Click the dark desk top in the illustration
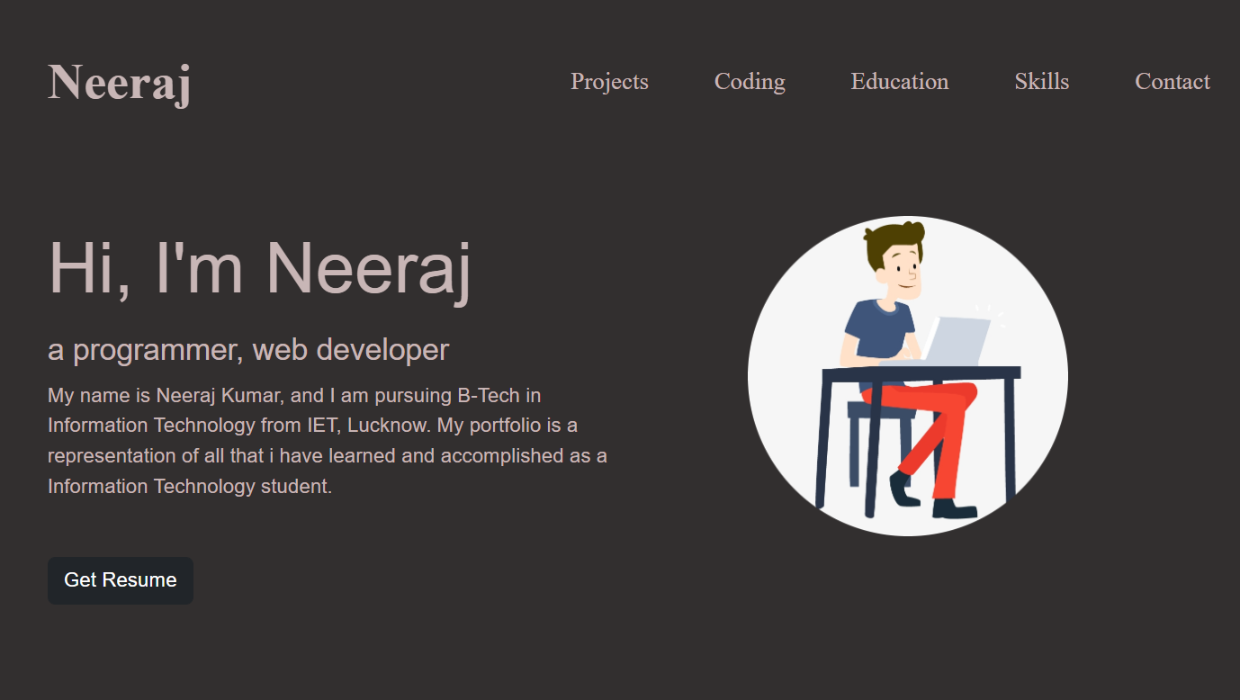 pos(921,372)
